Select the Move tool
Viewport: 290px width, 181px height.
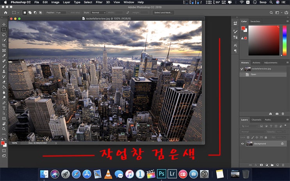tap(4, 24)
